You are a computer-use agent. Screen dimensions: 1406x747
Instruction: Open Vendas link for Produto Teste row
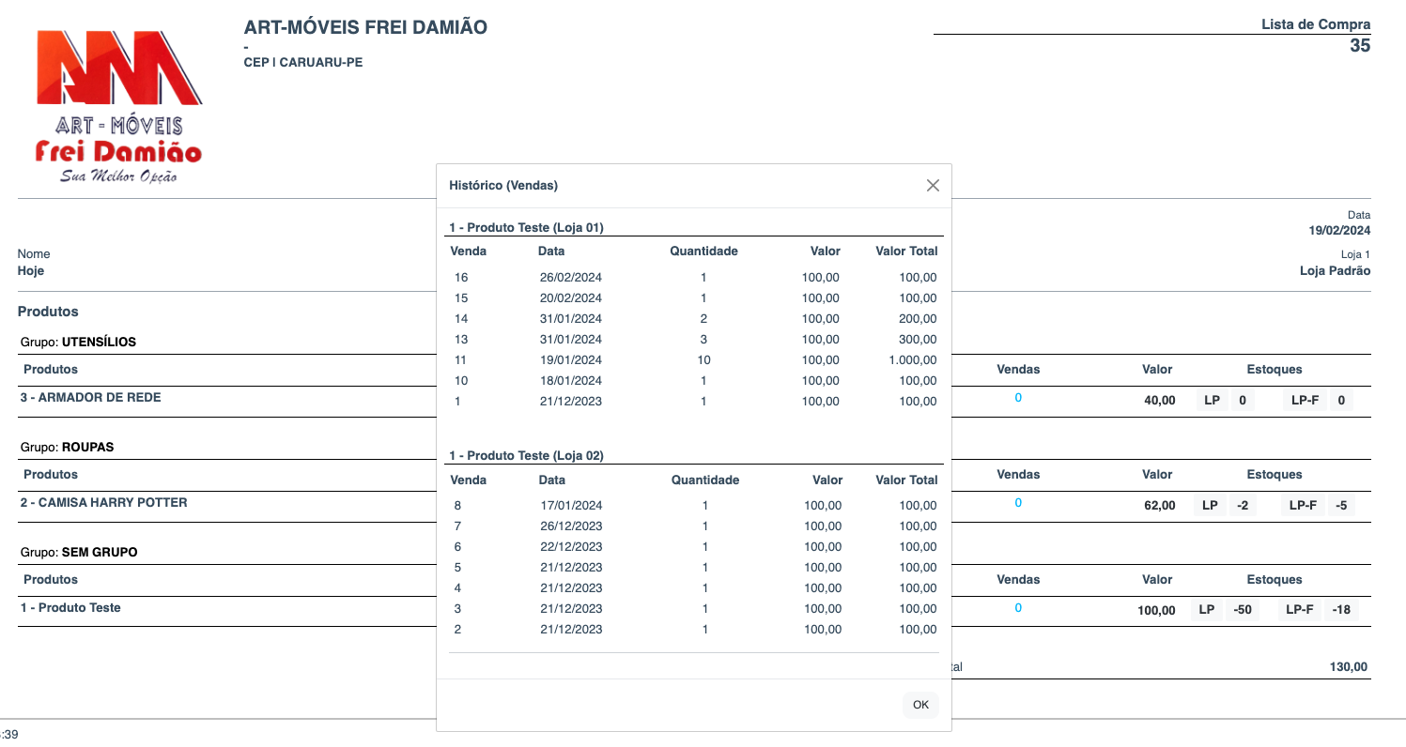coord(1018,608)
